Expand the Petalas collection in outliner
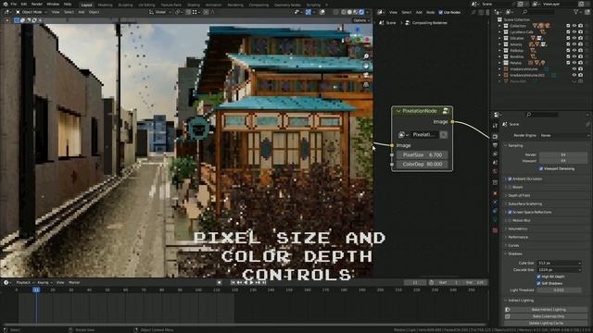Viewport: 593px width, 333px height. coord(499,63)
